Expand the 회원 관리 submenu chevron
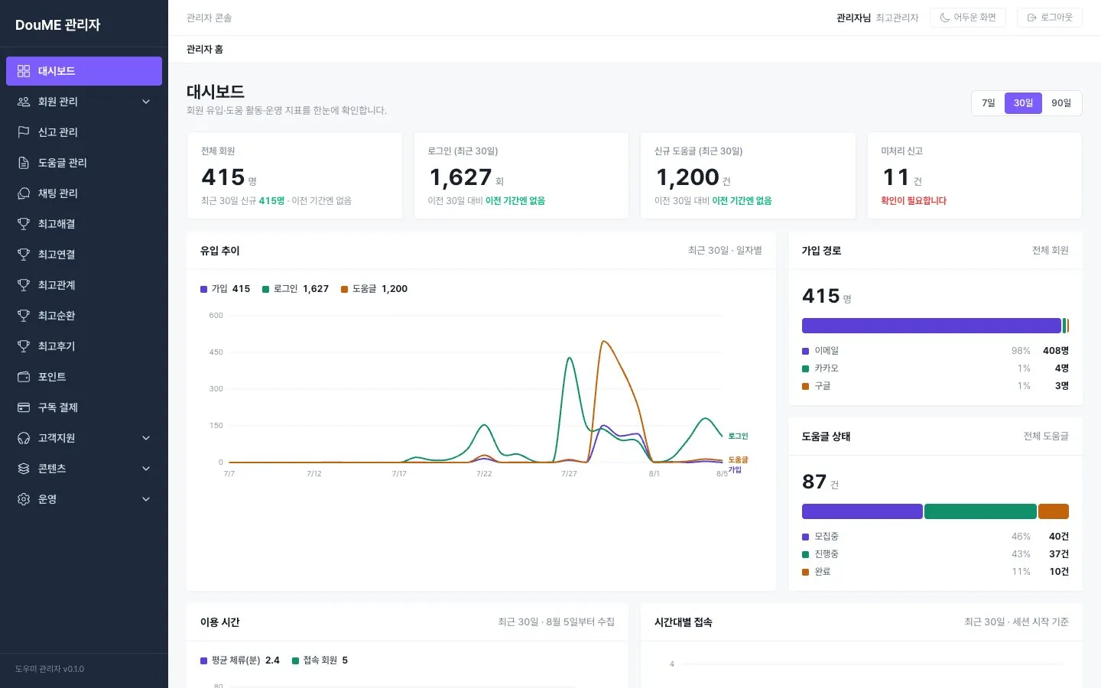This screenshot has width=1101, height=688. [146, 102]
